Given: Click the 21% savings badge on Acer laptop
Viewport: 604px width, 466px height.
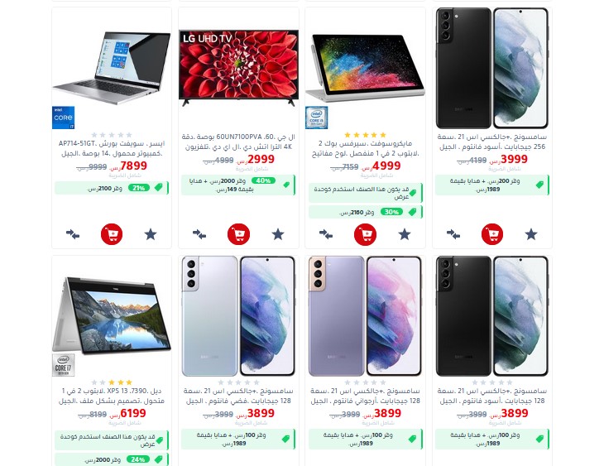Looking at the screenshot, I should [139, 188].
